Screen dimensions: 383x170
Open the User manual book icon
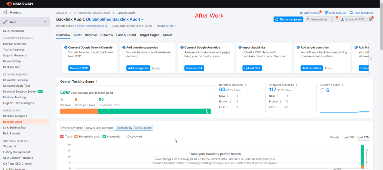click(327, 13)
